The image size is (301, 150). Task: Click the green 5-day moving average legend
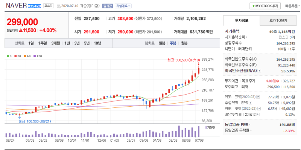pos(9,56)
